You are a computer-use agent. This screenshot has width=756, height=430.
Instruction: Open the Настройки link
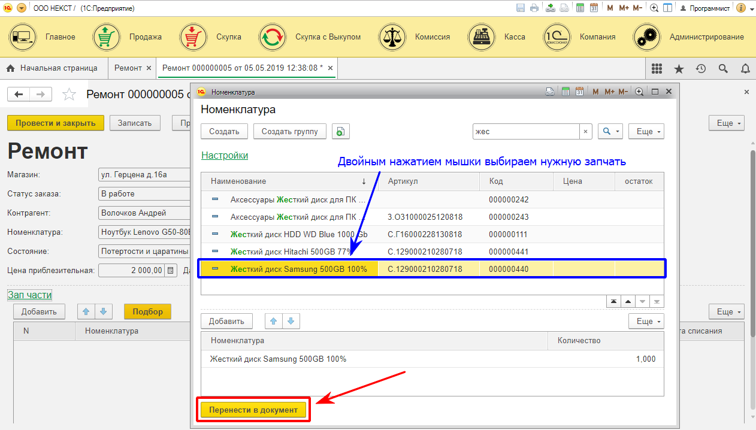[x=225, y=155]
